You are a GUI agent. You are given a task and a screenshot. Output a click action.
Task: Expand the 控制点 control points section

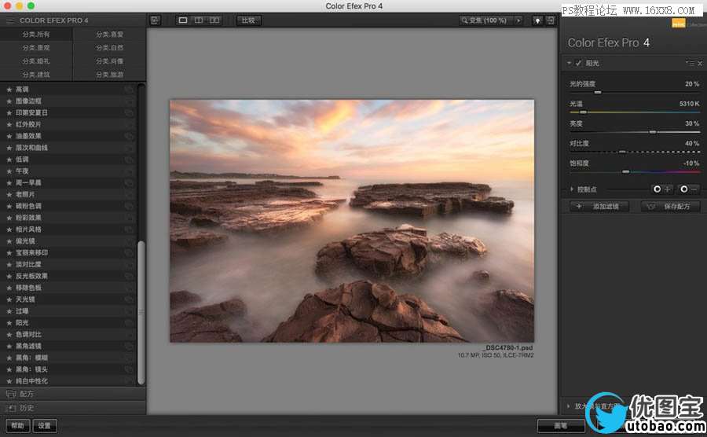tap(572, 189)
